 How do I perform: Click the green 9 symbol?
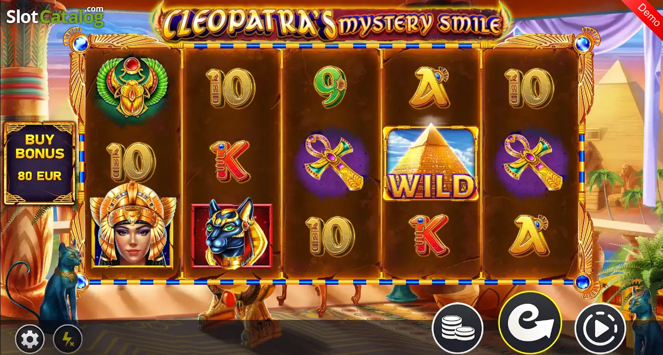click(x=331, y=87)
